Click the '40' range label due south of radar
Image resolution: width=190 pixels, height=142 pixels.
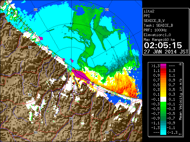(x=71, y=118)
